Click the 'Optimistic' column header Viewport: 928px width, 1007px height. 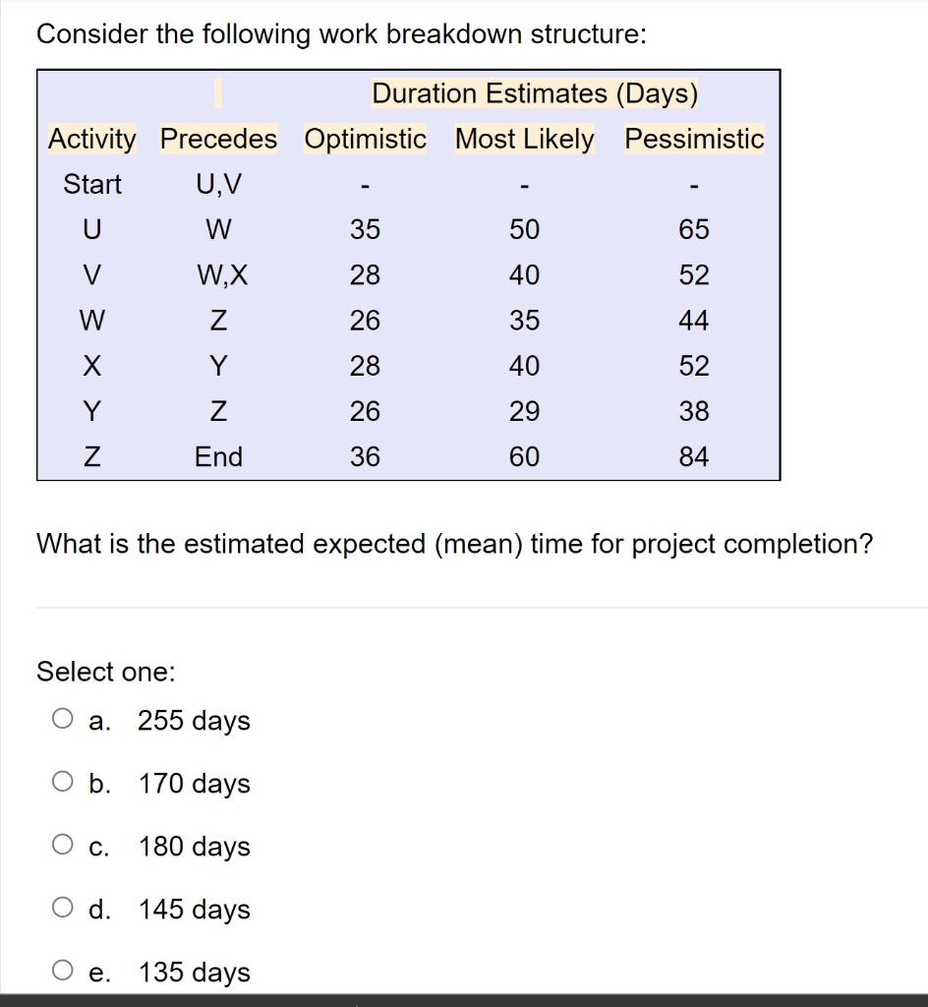pos(365,139)
